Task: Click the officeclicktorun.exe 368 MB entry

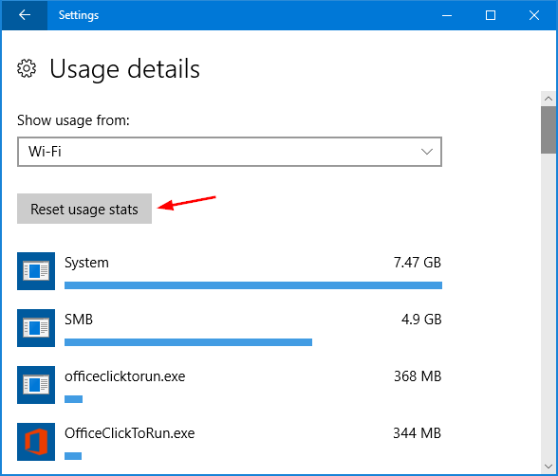Action: pos(230,385)
